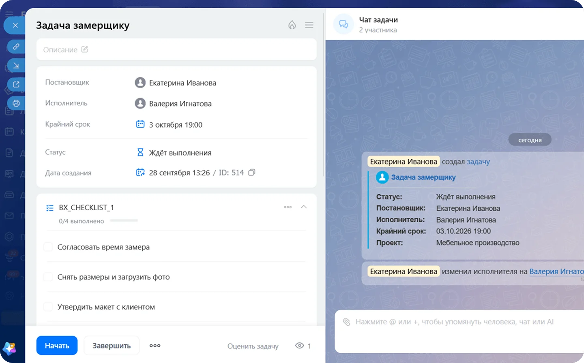
Task: Click the calendar icon beside the 3 октября deadline
Action: [x=140, y=124]
